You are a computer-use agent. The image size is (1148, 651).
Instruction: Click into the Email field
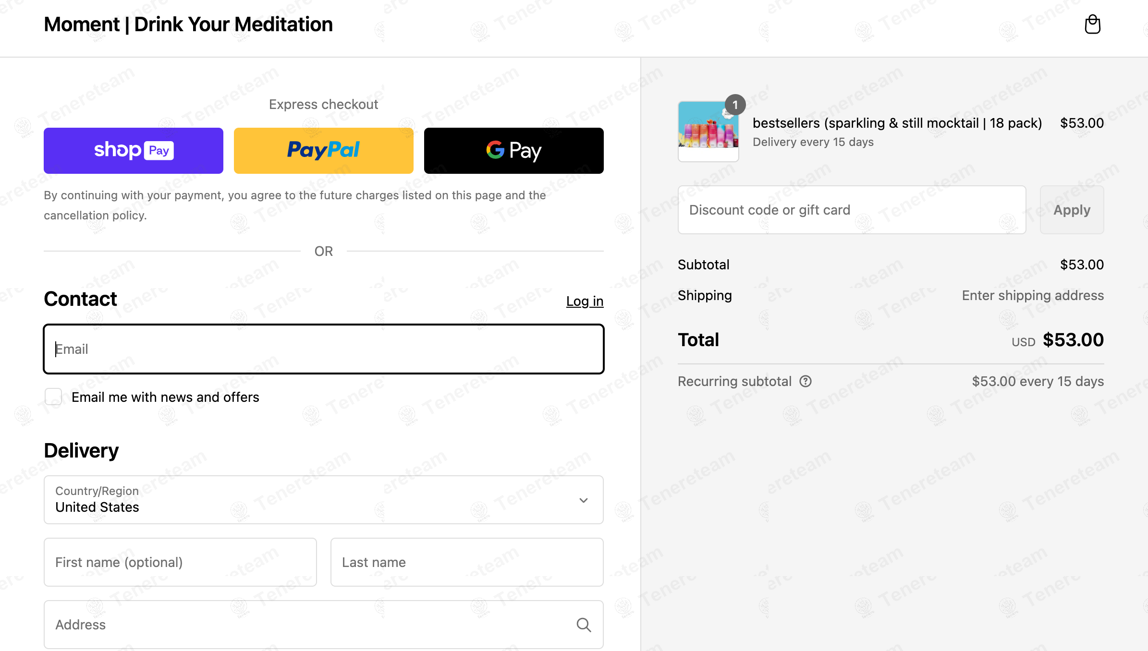(x=324, y=349)
